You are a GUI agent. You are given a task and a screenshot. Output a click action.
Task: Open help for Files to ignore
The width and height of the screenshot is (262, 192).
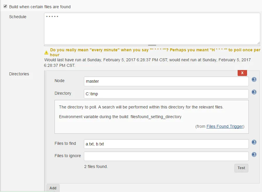(254, 154)
